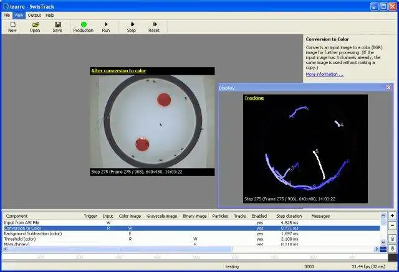
Task: Click the horizontal scrollbar right arrow
Action: (377, 249)
